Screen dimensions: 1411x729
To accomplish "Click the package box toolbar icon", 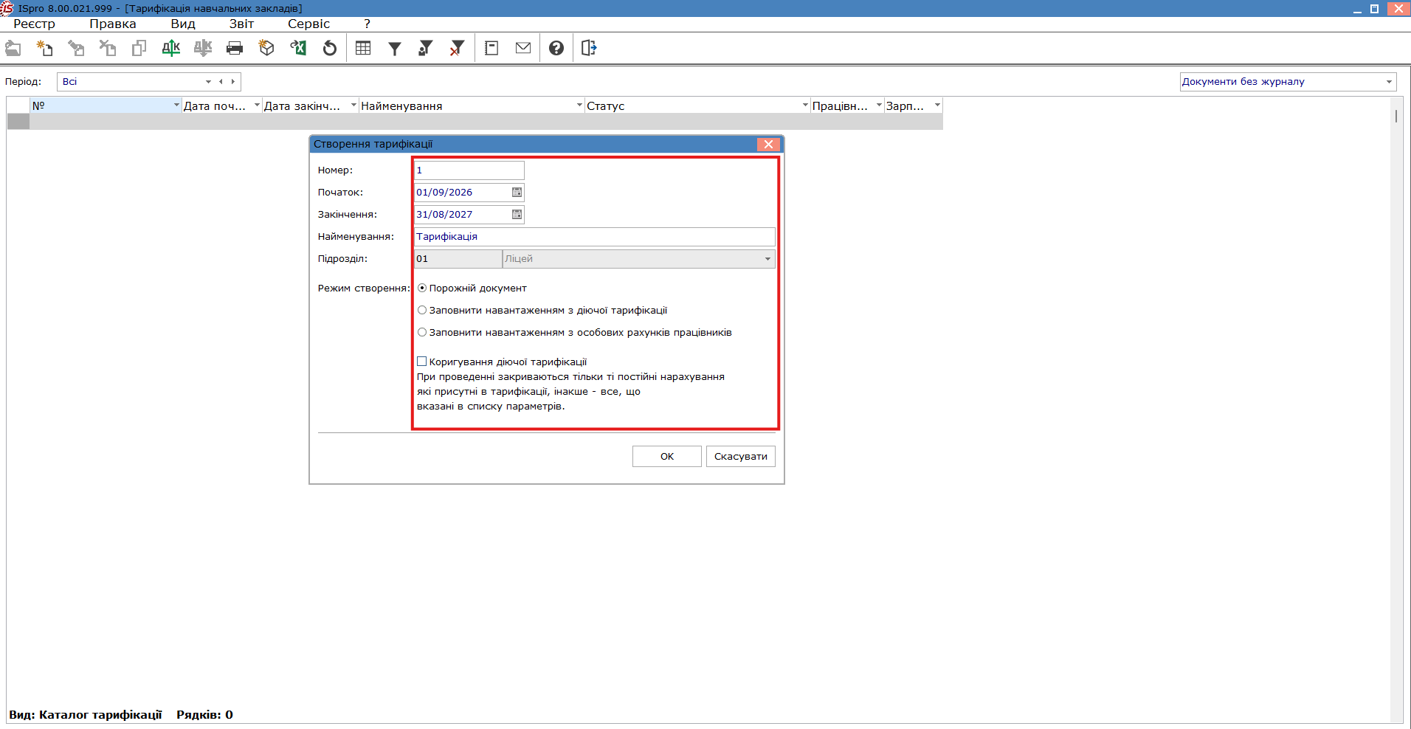I will pos(266,49).
